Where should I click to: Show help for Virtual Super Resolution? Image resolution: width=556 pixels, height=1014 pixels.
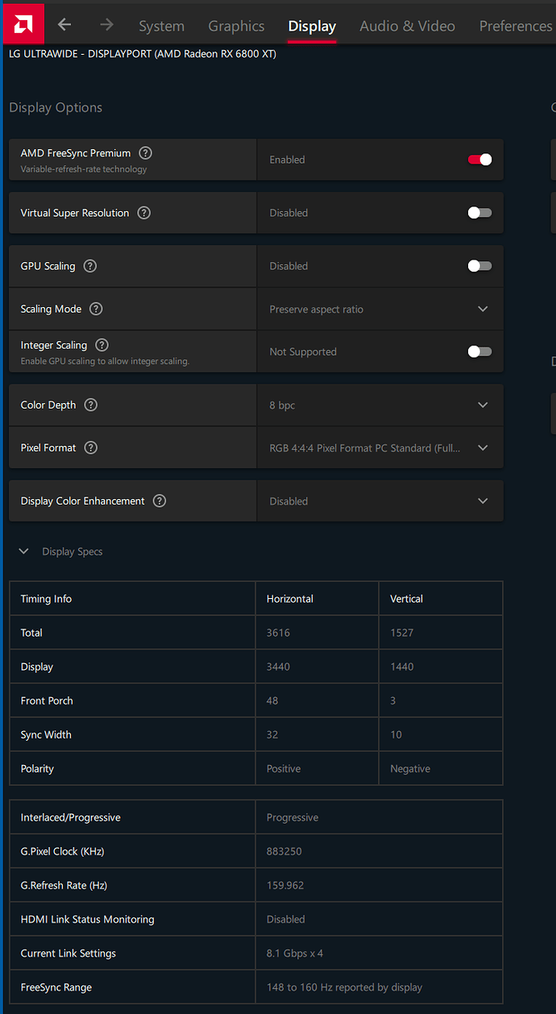(143, 213)
